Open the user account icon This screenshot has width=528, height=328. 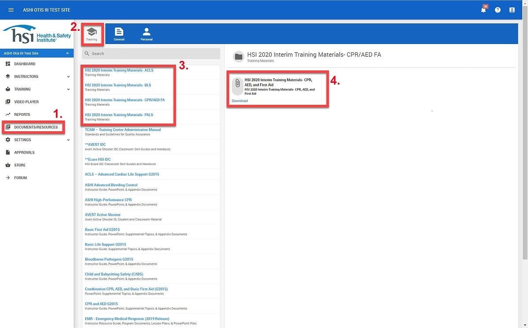512,10
